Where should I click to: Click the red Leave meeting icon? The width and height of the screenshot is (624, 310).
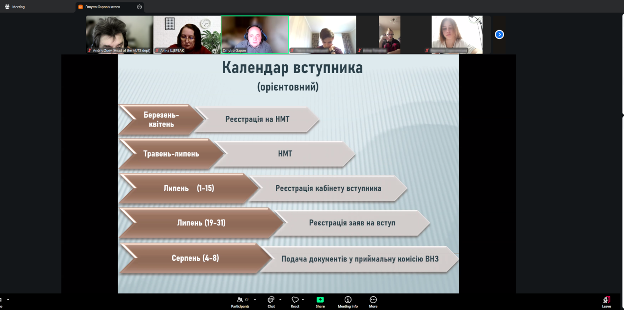click(x=606, y=300)
